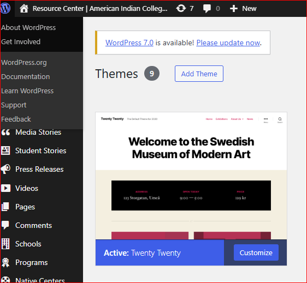Viewport: 307px width, 283px height.
Task: Click the Please update now link
Action: pos(228,43)
